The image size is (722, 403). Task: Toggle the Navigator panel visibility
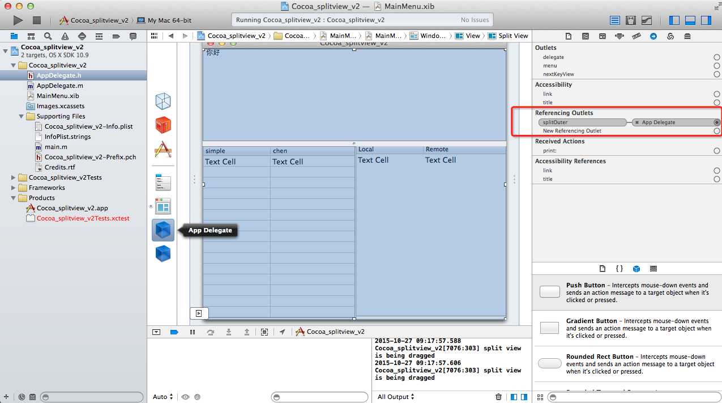tap(674, 20)
